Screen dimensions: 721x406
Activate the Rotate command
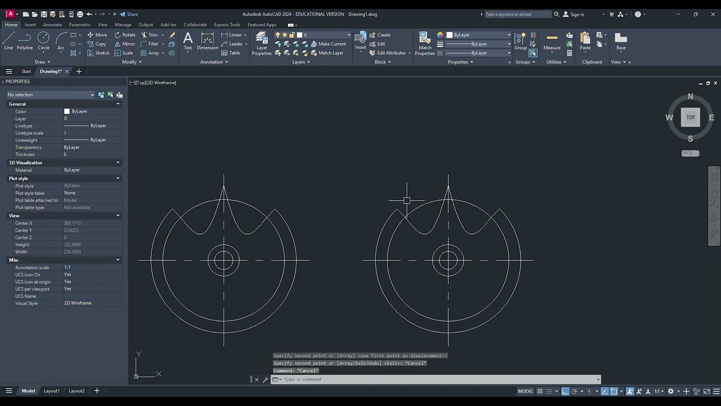pos(125,34)
